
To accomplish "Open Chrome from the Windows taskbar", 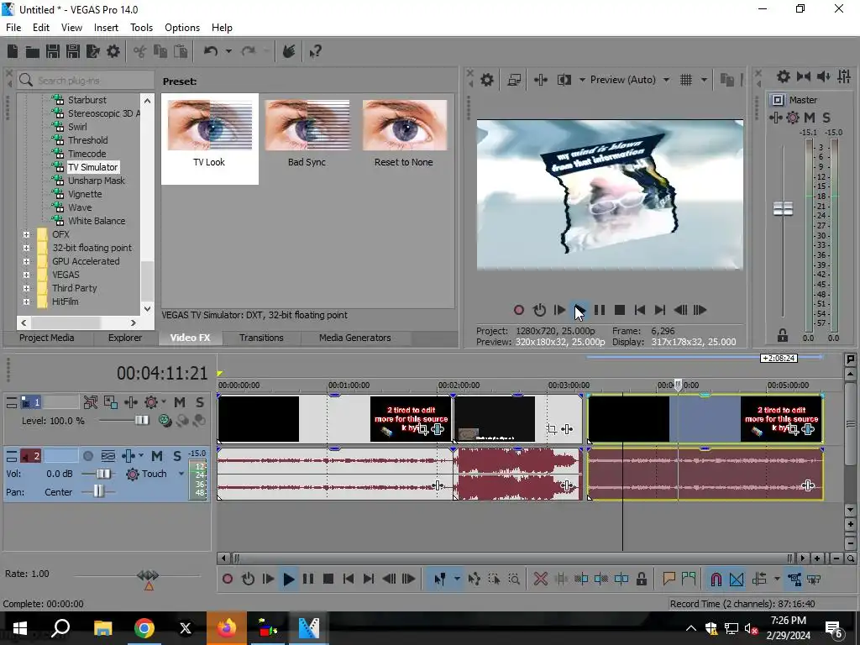I will pyautogui.click(x=144, y=628).
